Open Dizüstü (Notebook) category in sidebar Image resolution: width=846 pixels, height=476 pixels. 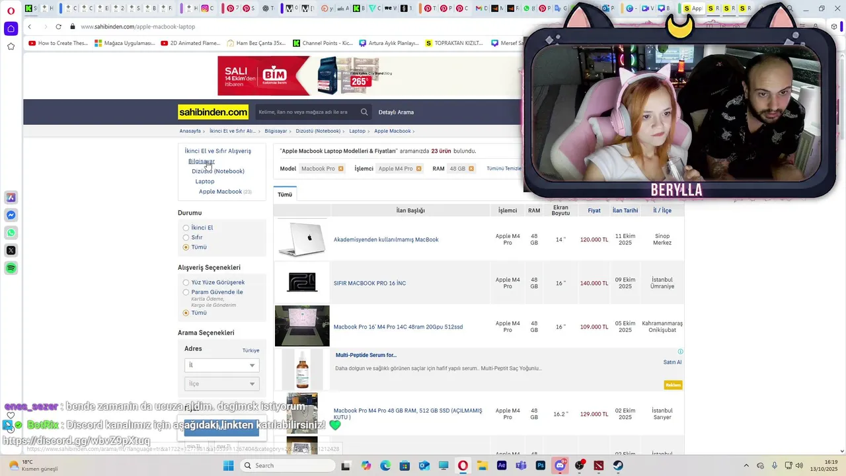[218, 171]
